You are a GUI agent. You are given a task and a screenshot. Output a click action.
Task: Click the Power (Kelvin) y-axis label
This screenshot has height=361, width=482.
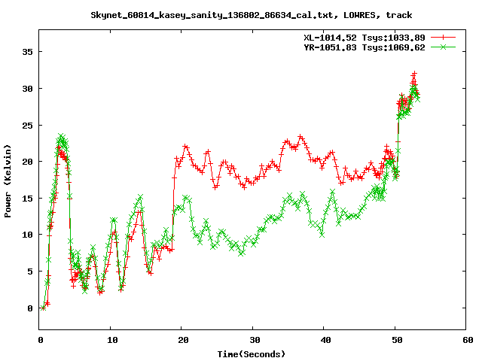pyautogui.click(x=8, y=181)
